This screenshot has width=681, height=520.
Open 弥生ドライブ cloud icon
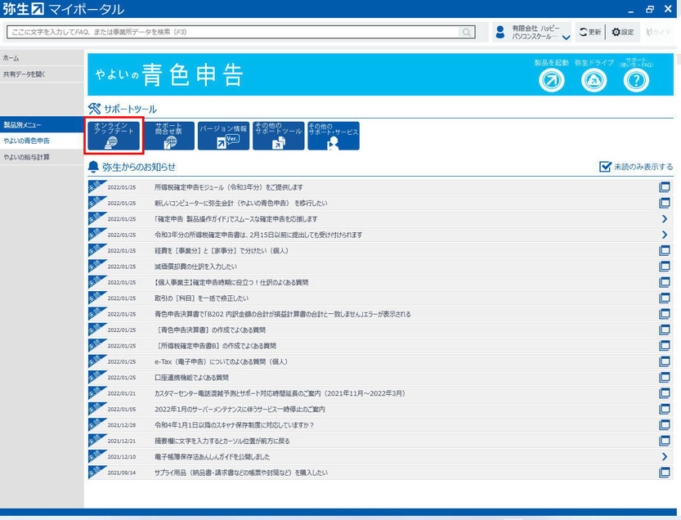coord(594,80)
